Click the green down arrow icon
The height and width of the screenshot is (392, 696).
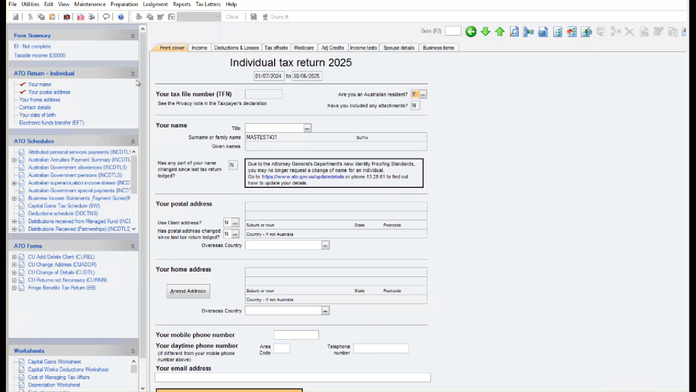(x=486, y=32)
